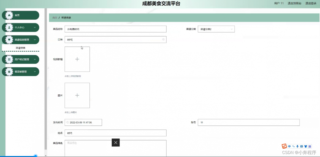The height and width of the screenshot is (157, 320).
Task: Expand the 用户笔记管理 section
Action: [35, 59]
